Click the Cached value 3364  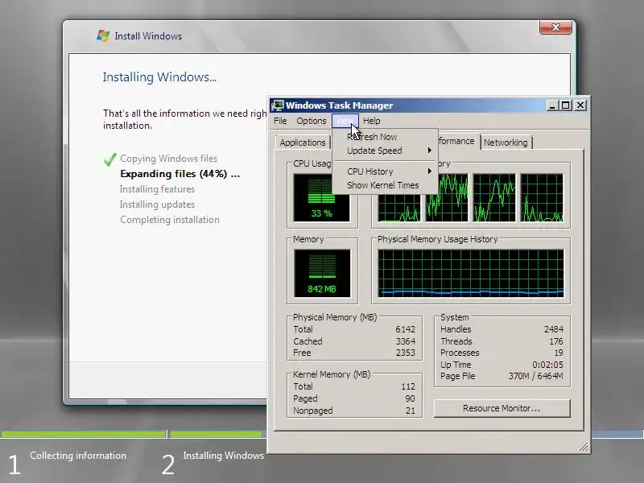tap(406, 341)
